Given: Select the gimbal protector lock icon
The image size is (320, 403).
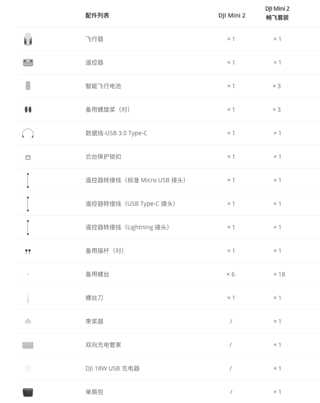Looking at the screenshot, I should pos(28,157).
